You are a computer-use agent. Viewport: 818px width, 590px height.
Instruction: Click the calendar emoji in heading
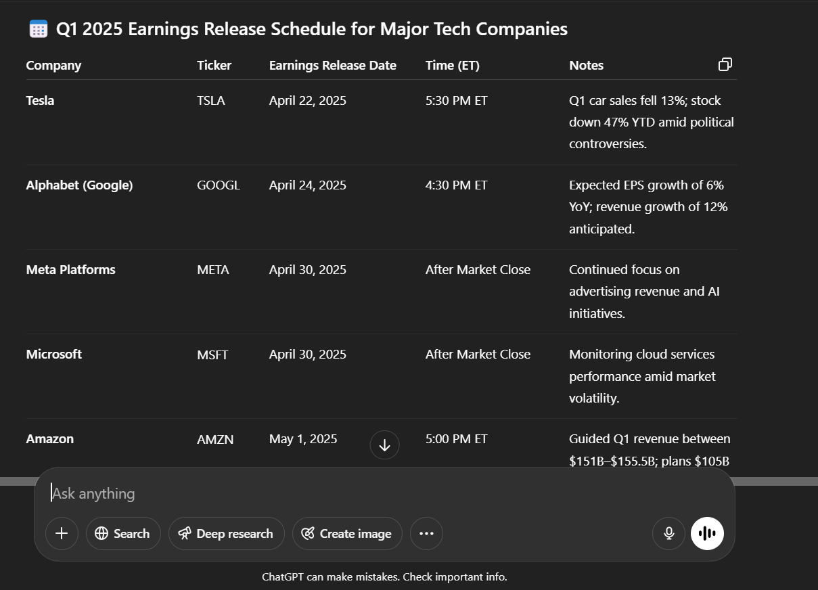[38, 29]
